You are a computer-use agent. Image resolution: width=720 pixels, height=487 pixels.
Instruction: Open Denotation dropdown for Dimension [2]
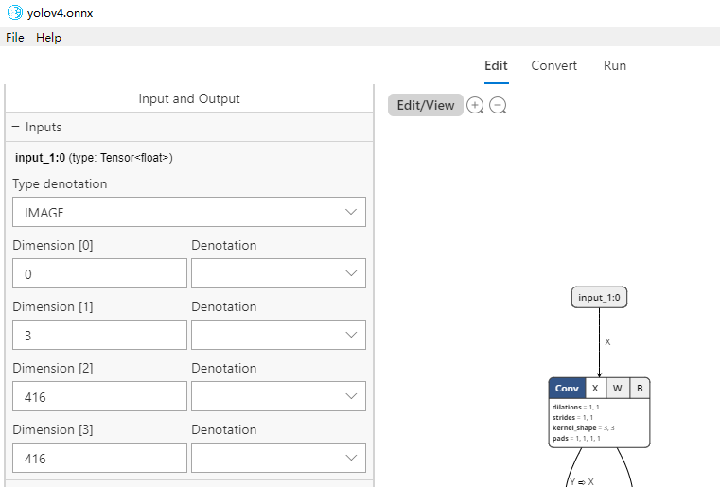278,396
